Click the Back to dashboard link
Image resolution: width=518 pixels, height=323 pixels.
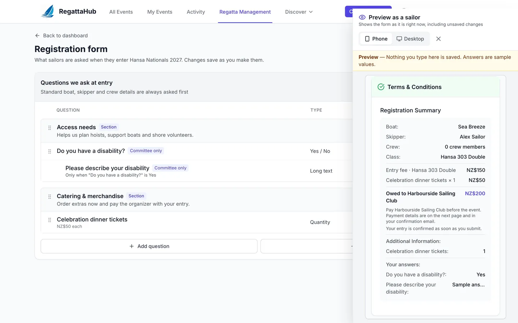click(61, 36)
